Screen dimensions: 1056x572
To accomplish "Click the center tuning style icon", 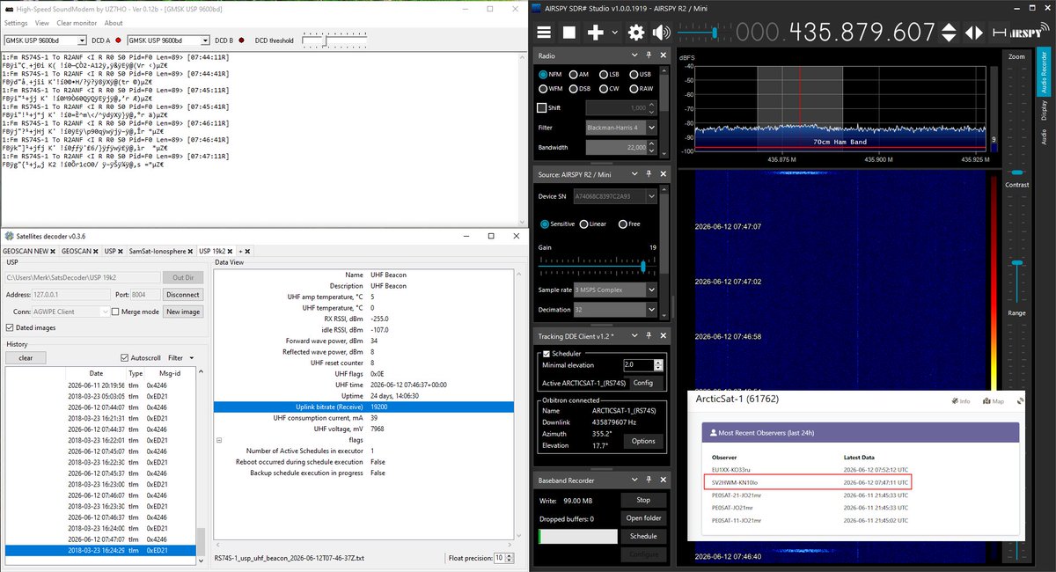I will pos(1001,33).
